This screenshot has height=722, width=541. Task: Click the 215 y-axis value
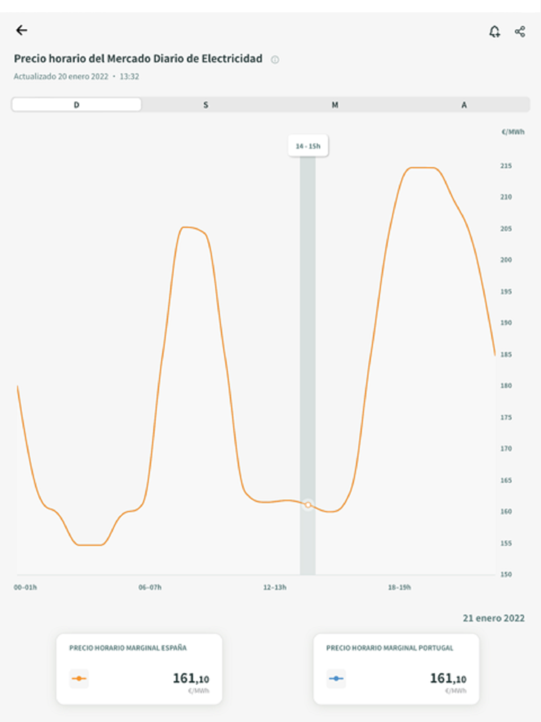point(506,166)
